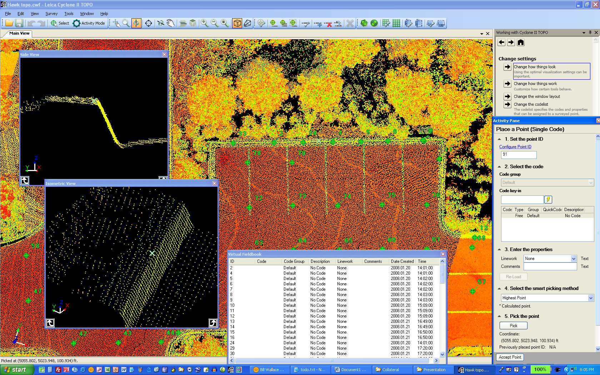Click the grid settings wrench icon
600x375 pixels.
point(386,23)
